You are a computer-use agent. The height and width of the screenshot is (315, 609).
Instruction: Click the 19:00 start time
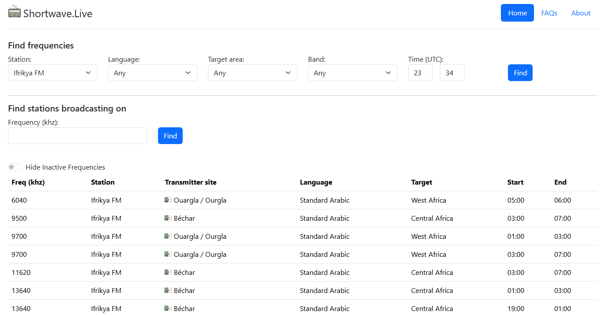point(516,308)
